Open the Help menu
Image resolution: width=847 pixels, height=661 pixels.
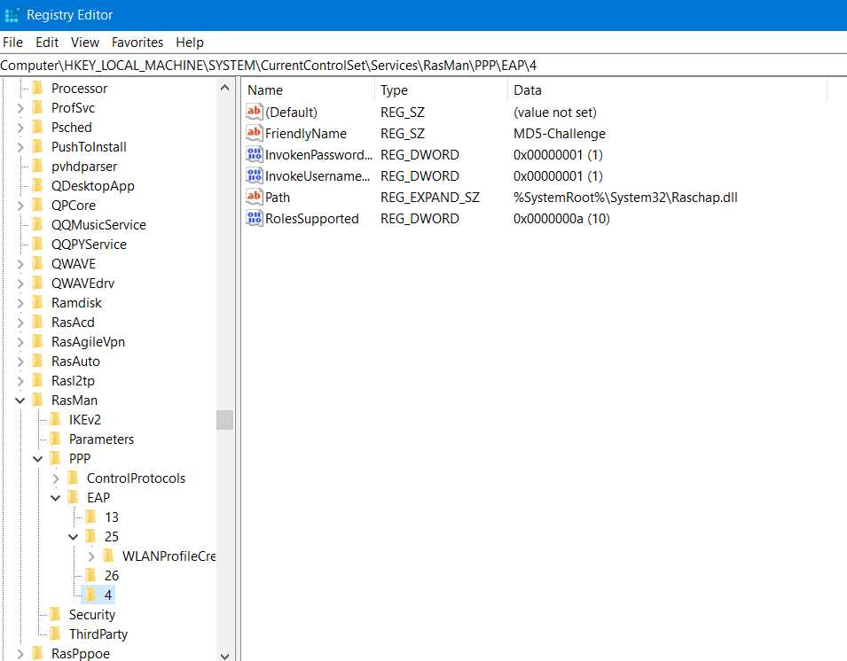tap(190, 43)
